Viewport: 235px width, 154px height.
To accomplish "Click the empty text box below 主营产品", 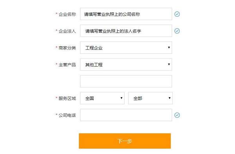I will tap(126, 81).
